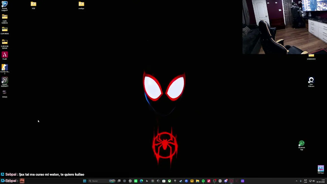The width and height of the screenshot is (327, 184).
Task: Open TikTok from the taskbar
Action: point(209,181)
